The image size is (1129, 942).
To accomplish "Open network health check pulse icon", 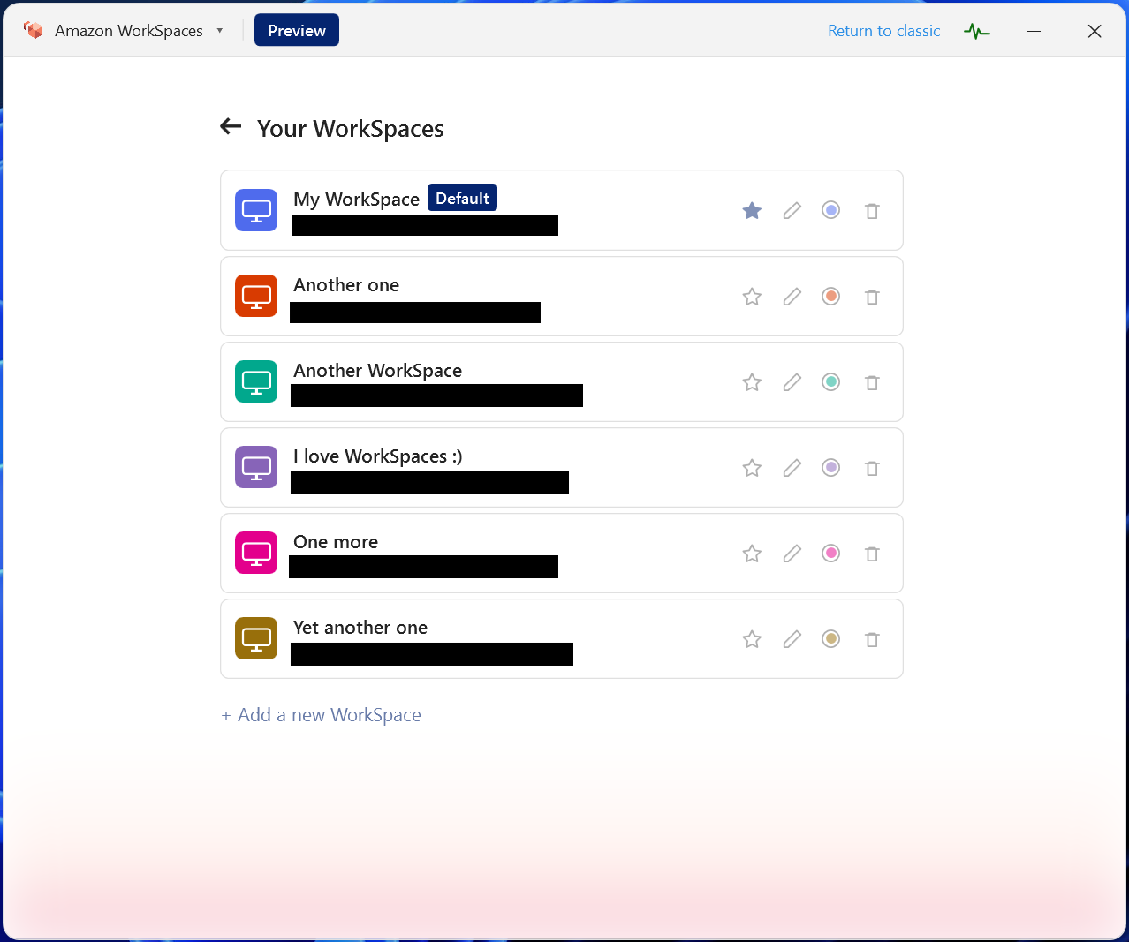I will click(977, 31).
